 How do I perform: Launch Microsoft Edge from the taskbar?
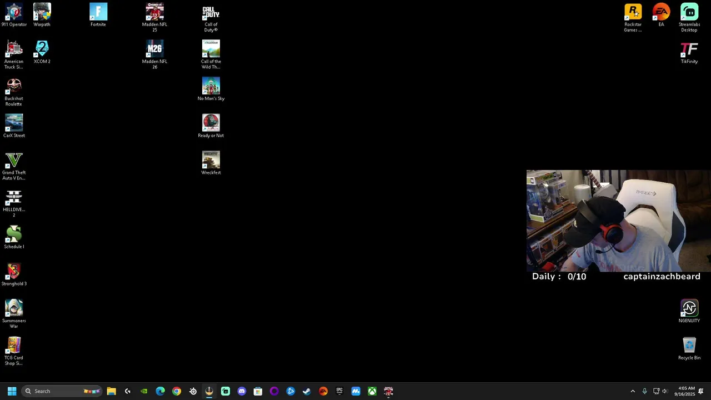point(161,391)
